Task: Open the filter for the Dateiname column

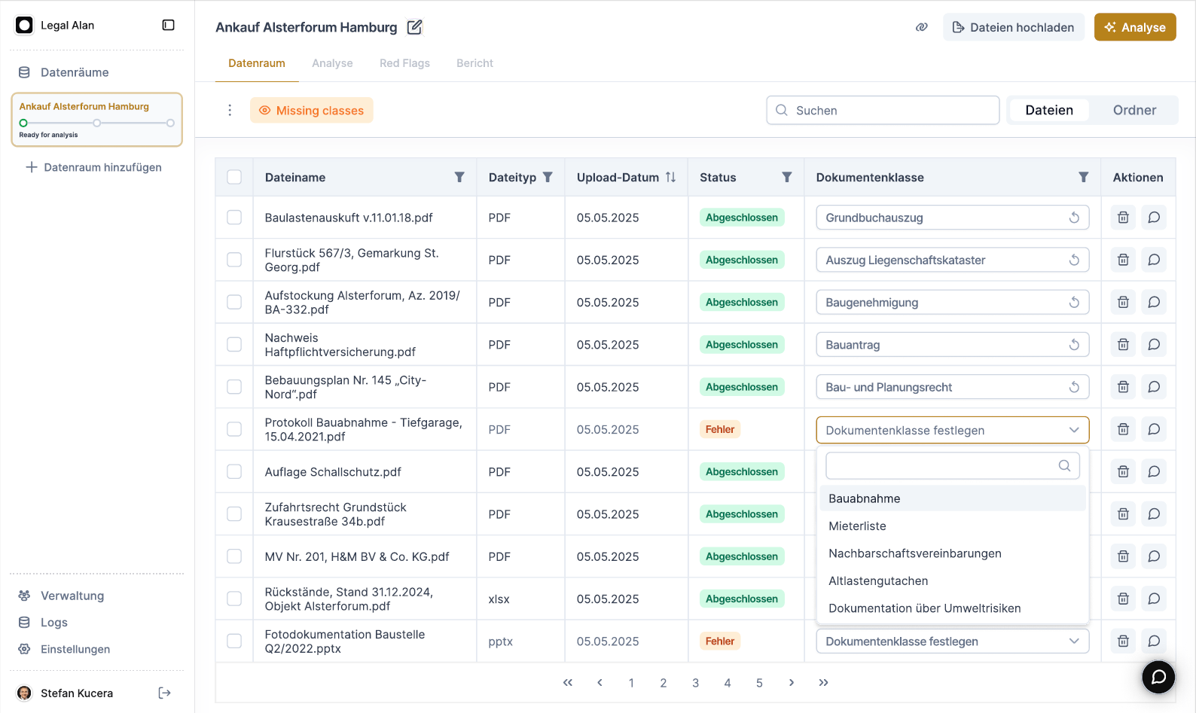Action: pos(459,177)
